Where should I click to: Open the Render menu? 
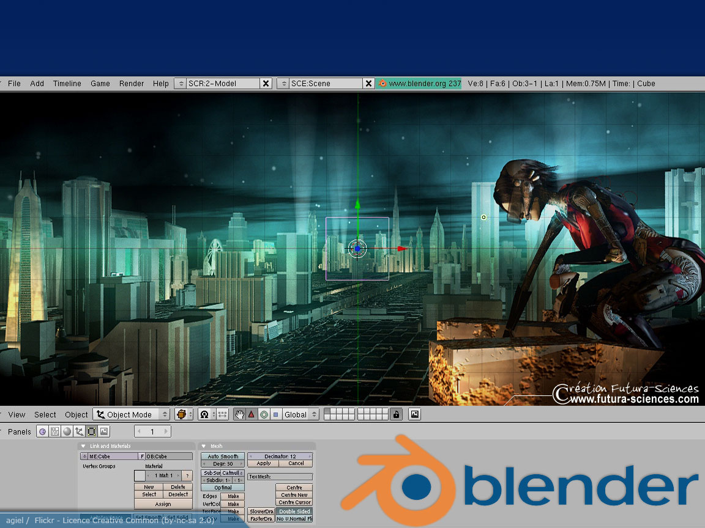[x=132, y=84]
